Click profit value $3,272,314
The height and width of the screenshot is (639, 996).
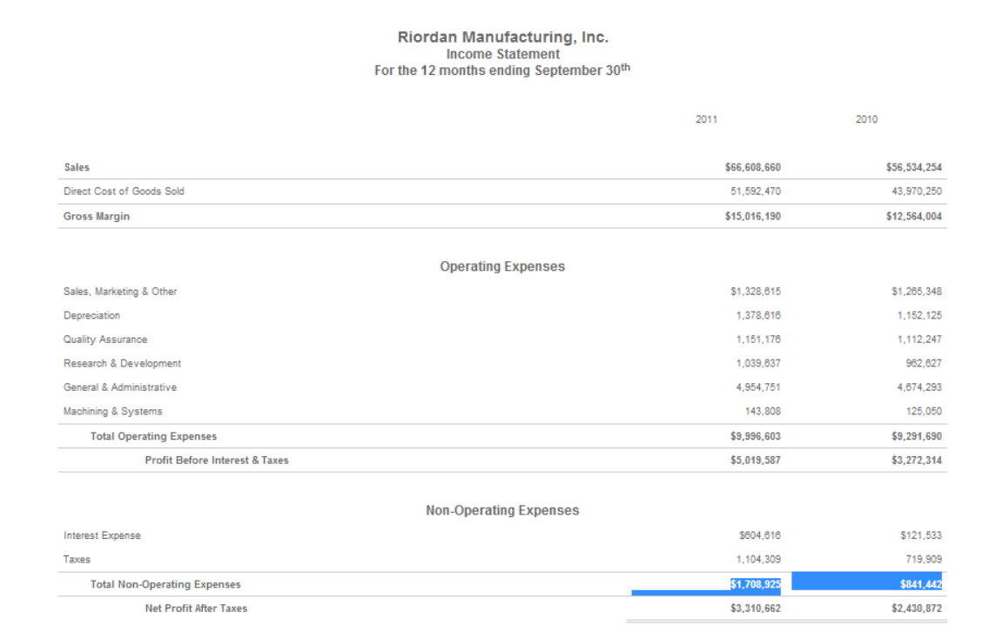(917, 461)
